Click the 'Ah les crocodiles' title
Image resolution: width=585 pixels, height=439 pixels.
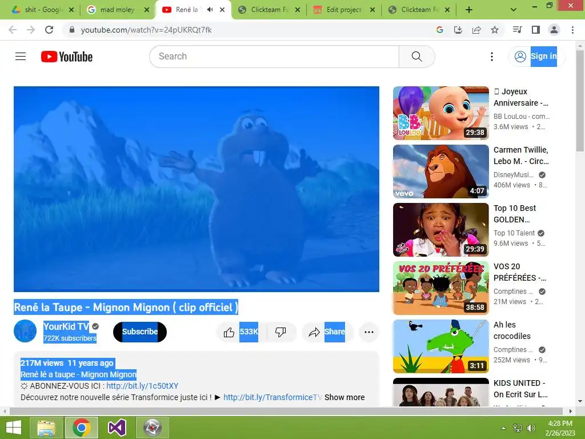pyautogui.click(x=512, y=330)
